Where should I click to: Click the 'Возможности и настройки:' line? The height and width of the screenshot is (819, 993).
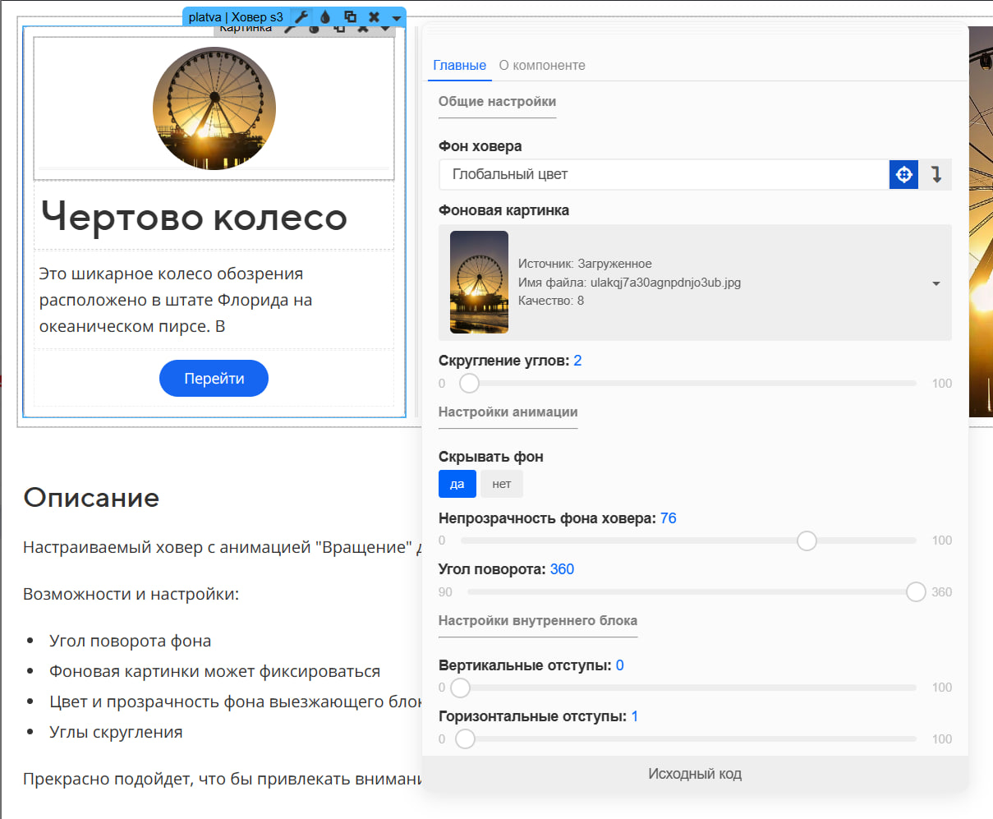[x=131, y=594]
